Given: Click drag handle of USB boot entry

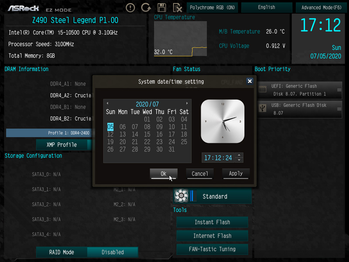Looking at the screenshot, I should pos(339,109).
